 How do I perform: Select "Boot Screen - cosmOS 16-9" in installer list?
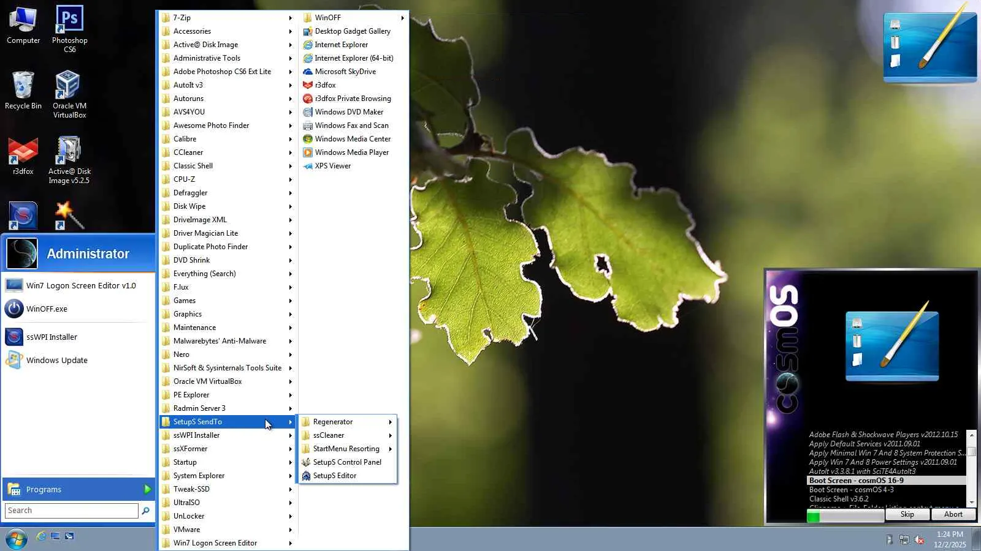click(x=887, y=481)
